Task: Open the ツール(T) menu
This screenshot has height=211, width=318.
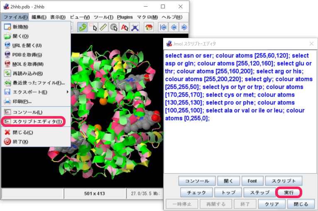Action: 103,17
